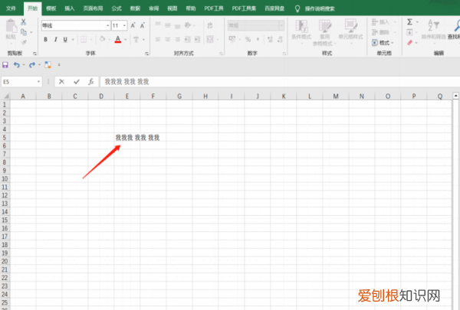
Task: Click the 操作说明搜索 search box
Action: 320,8
